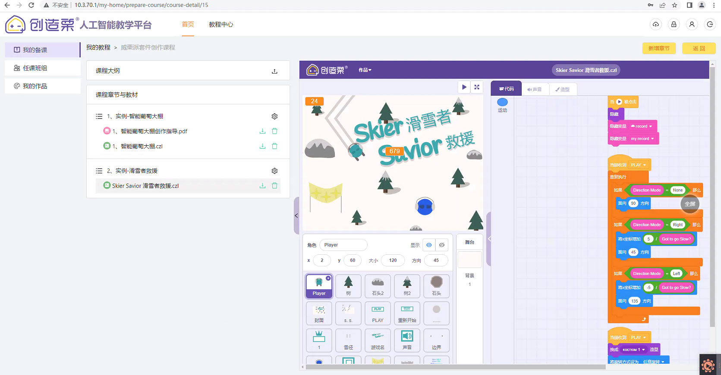
Task: Click the green flag play button
Action: (x=464, y=87)
